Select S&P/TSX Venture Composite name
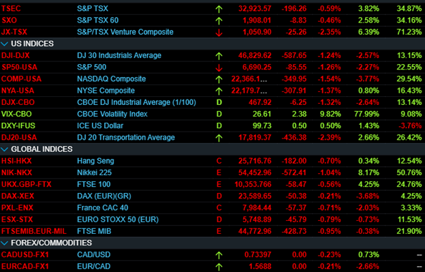Screen dimensions: 425x272 click(x=125, y=32)
